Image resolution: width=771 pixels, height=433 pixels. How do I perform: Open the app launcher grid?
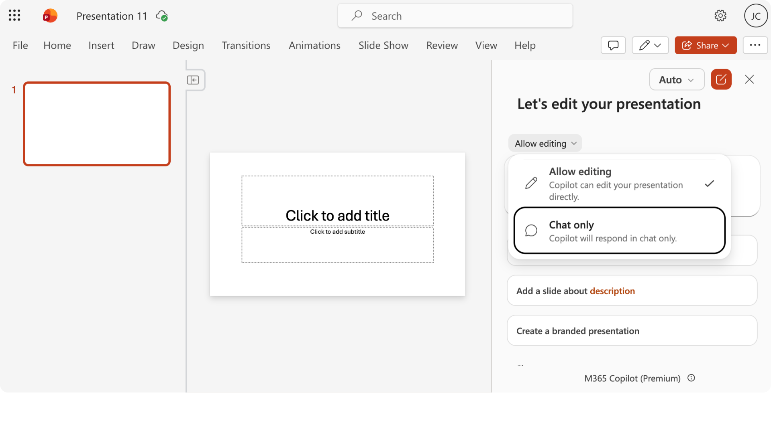point(14,16)
